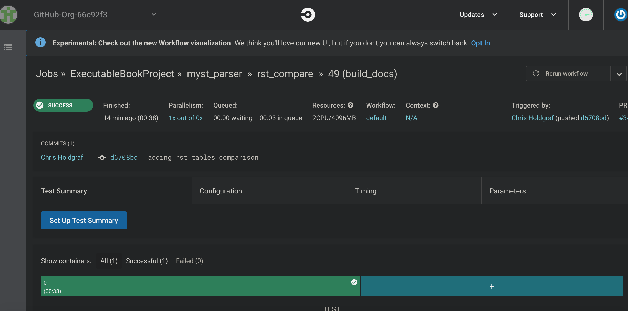This screenshot has height=311, width=628.
Task: Click the blue power icon at top right
Action: point(621,15)
